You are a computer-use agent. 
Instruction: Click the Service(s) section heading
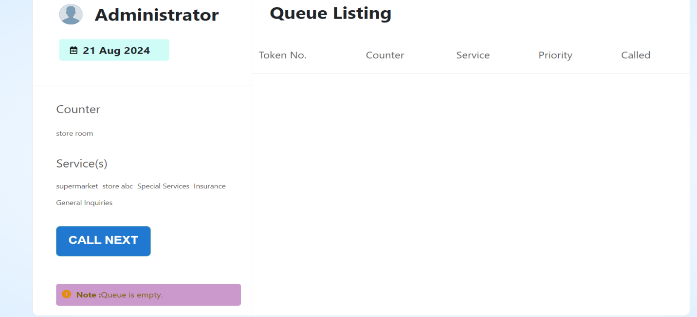pos(81,164)
